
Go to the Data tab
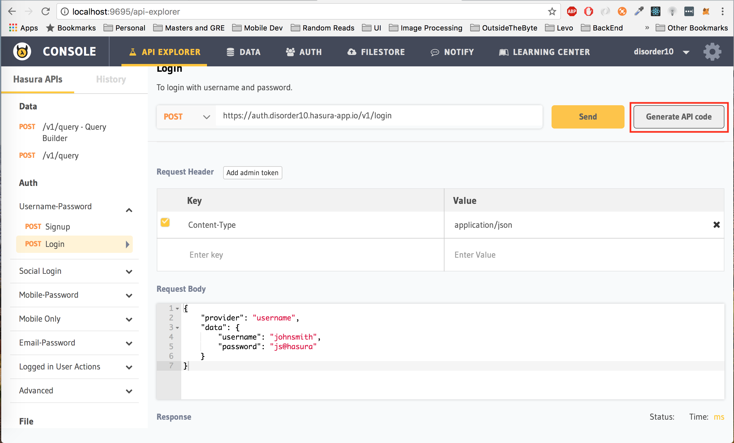[x=243, y=52]
